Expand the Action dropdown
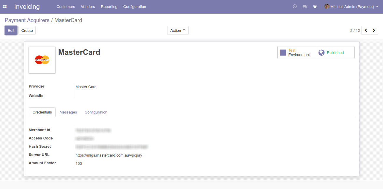Image resolution: width=383 pixels, height=189 pixels. [178, 30]
